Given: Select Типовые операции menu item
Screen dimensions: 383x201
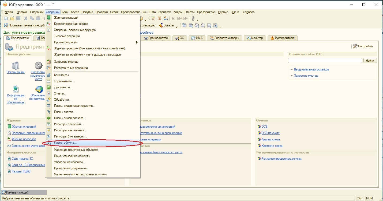Looking at the screenshot, I should point(92,36).
